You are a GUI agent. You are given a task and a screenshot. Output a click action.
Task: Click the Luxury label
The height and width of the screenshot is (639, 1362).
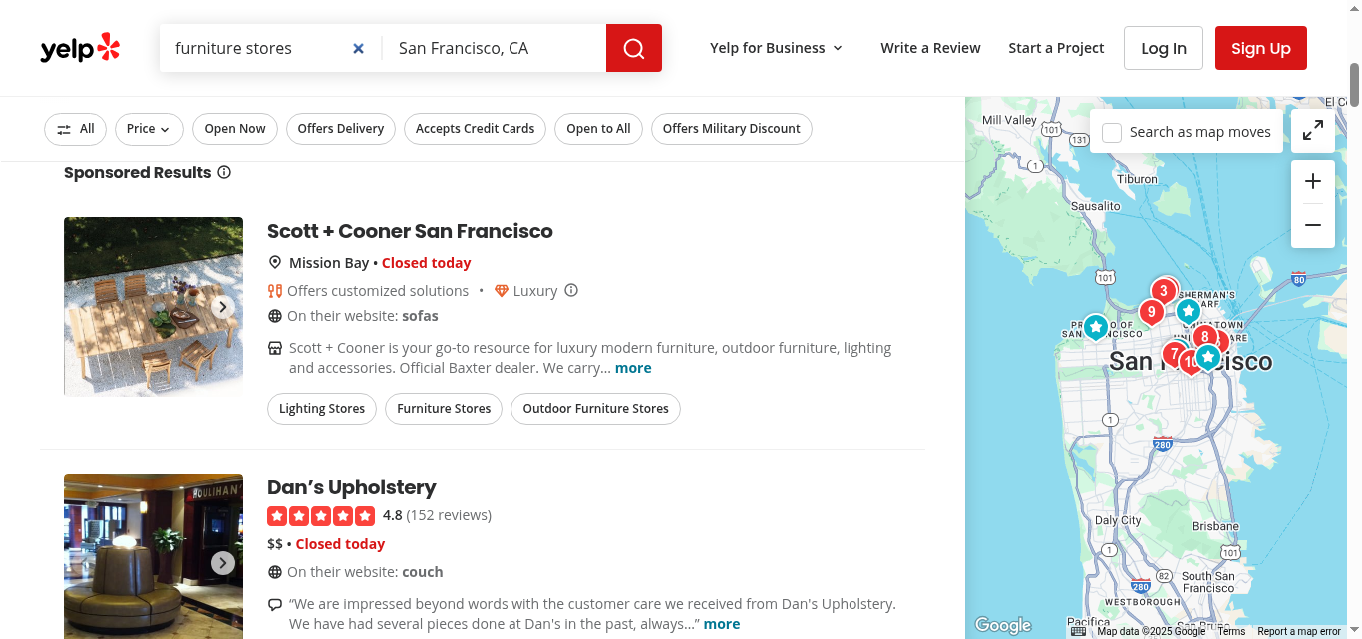(x=535, y=291)
